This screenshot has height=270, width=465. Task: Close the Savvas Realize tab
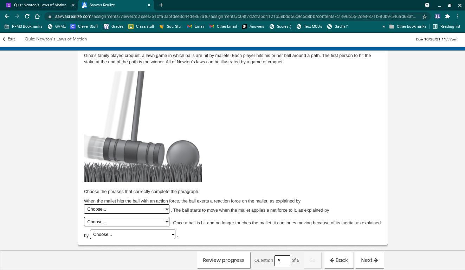tap(149, 5)
